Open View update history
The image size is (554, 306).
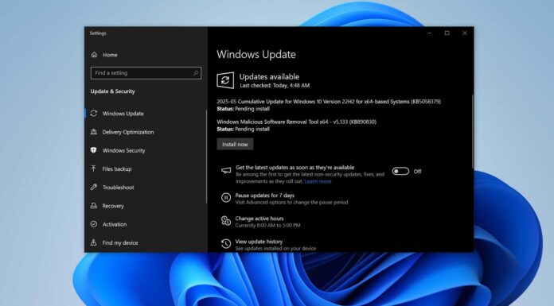(x=259, y=242)
